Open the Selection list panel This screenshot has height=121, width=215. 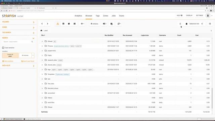194,24
